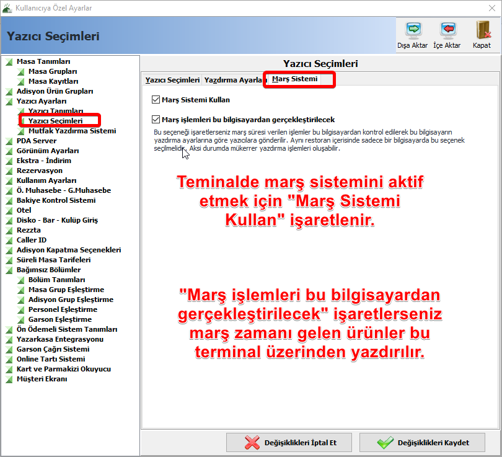Viewport: 502px width, 457px height.
Task: Click the green icon beside Bölüm Tanımları
Action: tap(21, 280)
